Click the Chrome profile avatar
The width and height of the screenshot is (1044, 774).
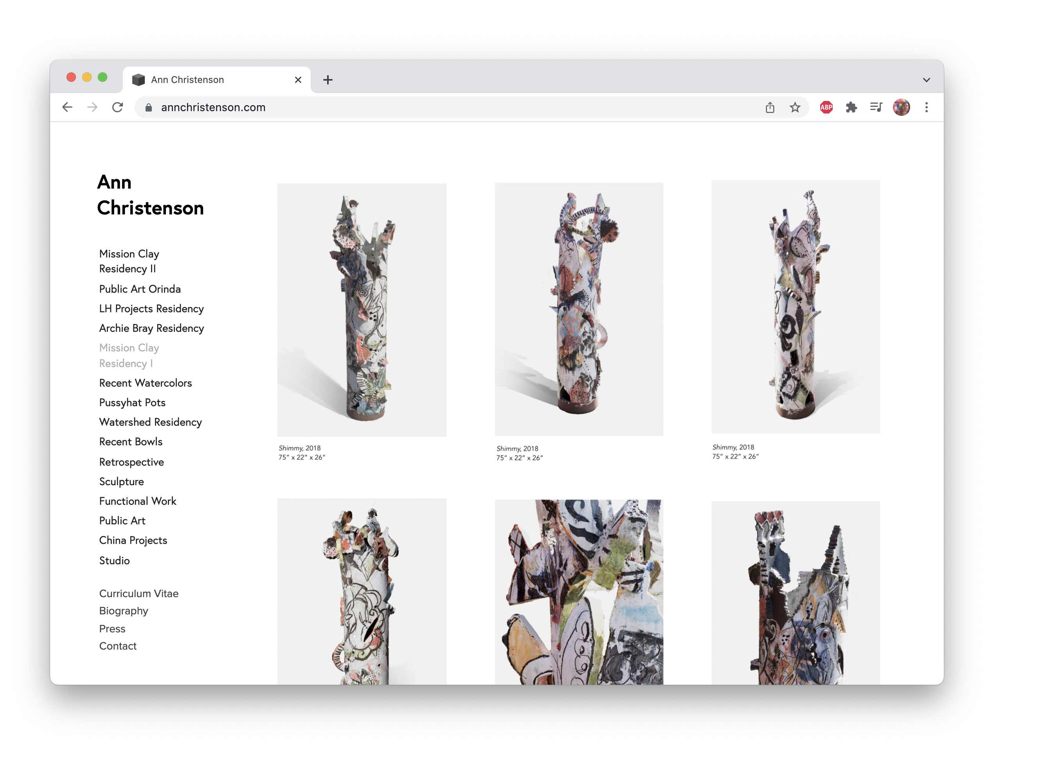(x=901, y=108)
